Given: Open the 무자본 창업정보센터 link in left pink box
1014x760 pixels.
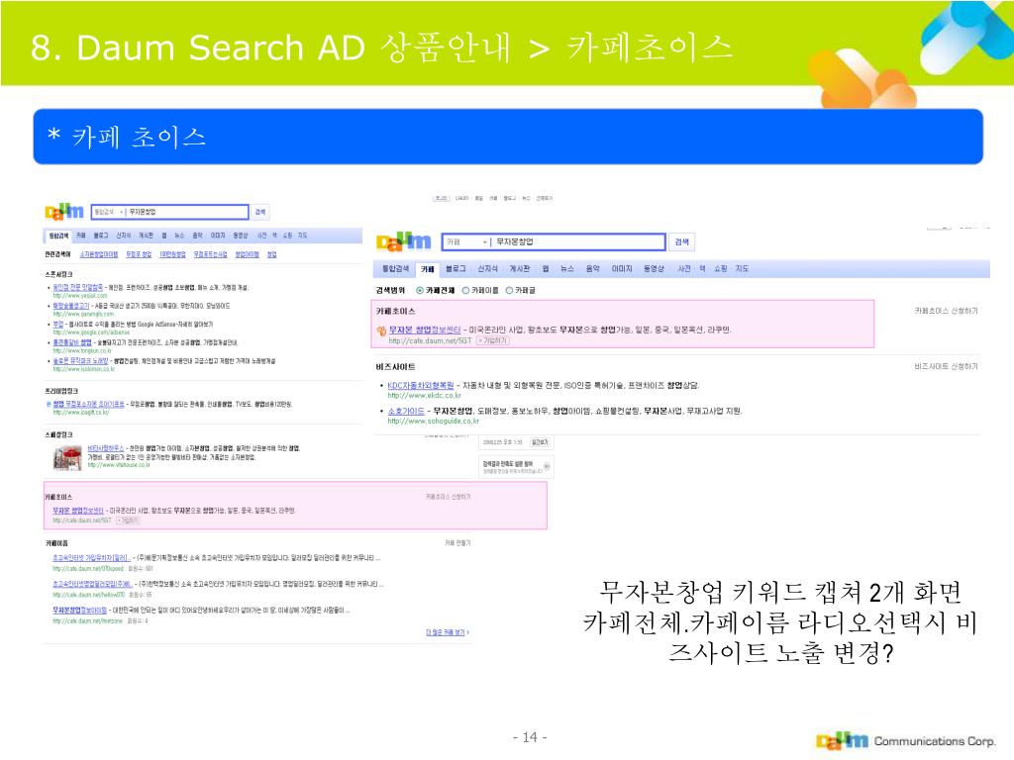Looking at the screenshot, I should pos(77,511).
